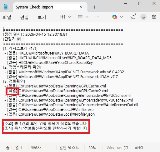
Task: Add a new tab with plus icon
Action: 94,7
